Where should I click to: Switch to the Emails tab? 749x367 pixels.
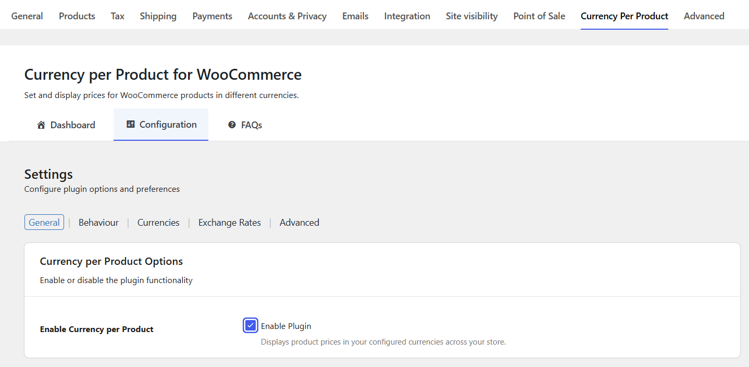[355, 16]
